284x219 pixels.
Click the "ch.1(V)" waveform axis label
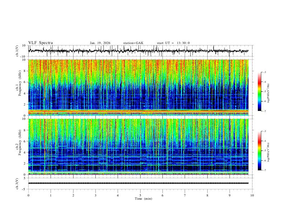(x=17, y=51)
